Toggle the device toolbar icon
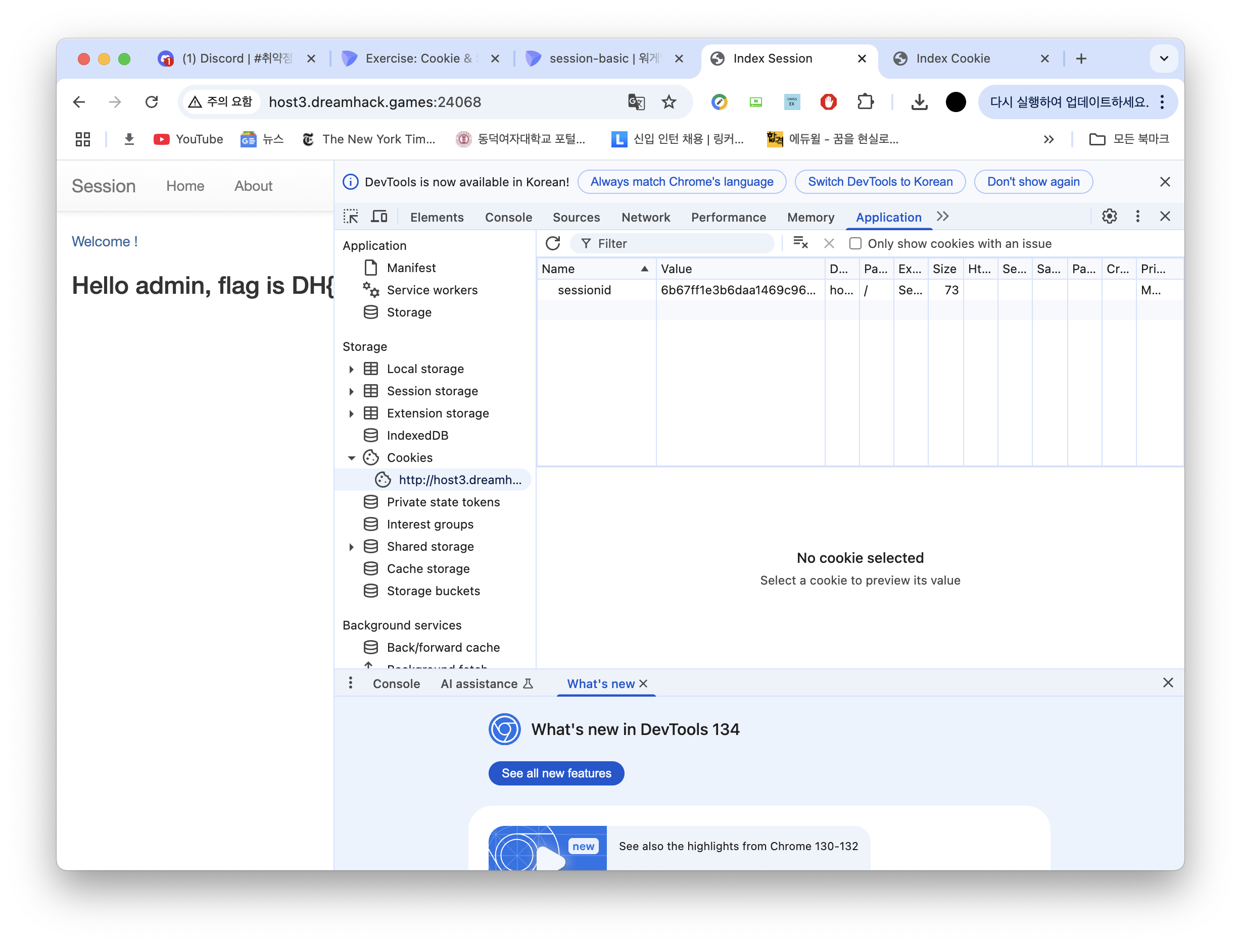Screen dimensions: 1241x945 [x=379, y=217]
